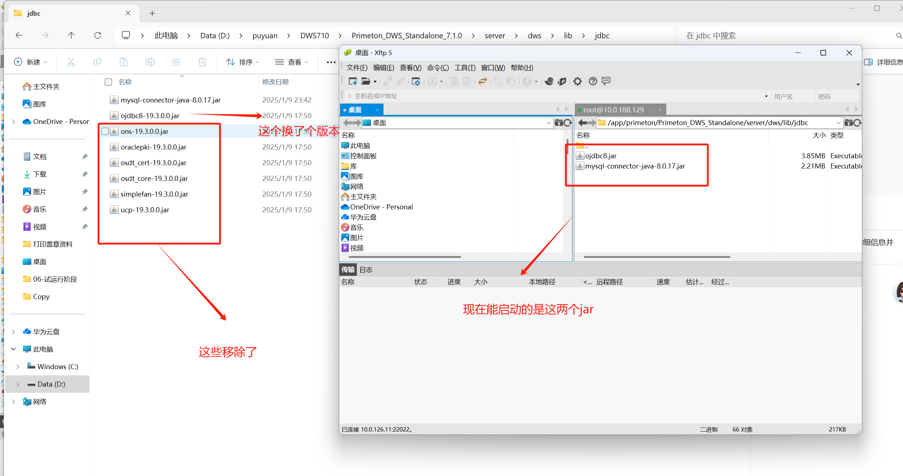Select ojdbc8.jar in the remote pane
Viewport: 903px width, 476px height.
601,156
